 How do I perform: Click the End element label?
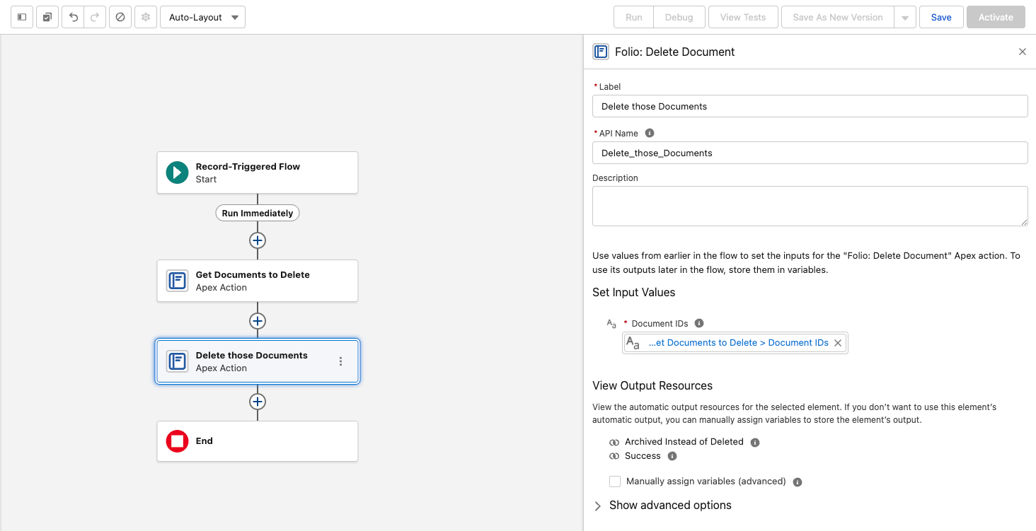click(205, 440)
